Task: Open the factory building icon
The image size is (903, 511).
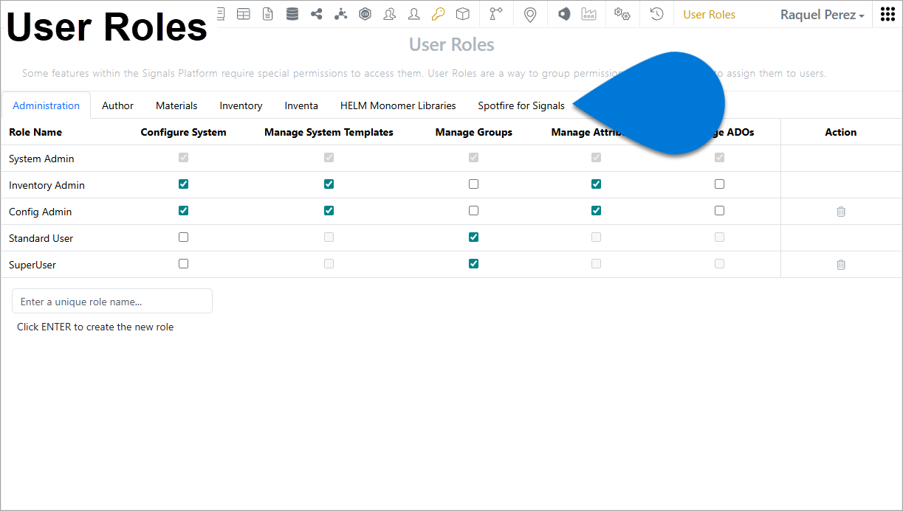Action: click(x=588, y=14)
